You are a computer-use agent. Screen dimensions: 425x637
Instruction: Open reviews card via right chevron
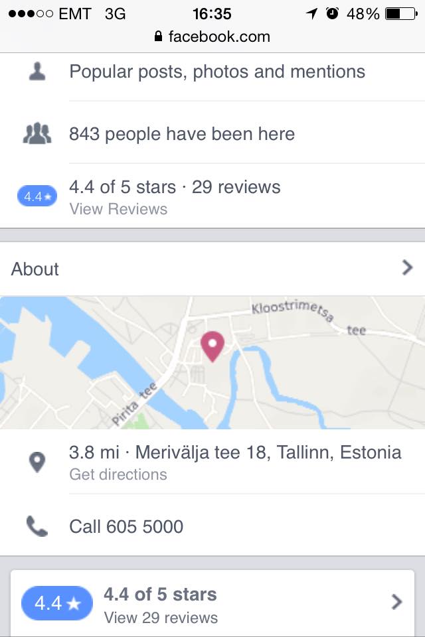pyautogui.click(x=396, y=602)
